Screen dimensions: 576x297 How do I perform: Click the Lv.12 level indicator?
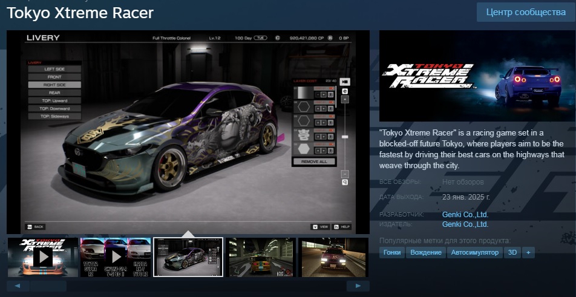tap(215, 38)
